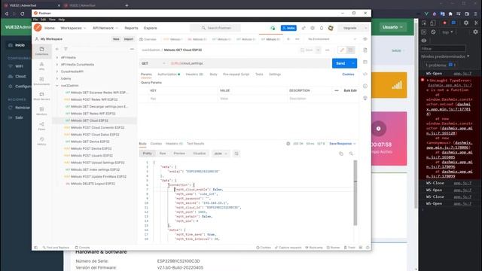Open the Environments sidebar panel
Screen dimensions: 482x271
coord(41,81)
